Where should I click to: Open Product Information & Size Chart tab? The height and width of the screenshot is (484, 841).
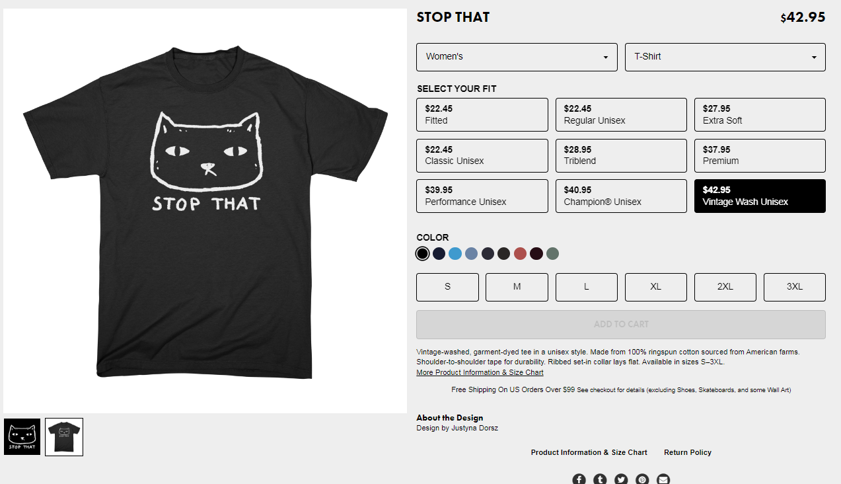[589, 452]
